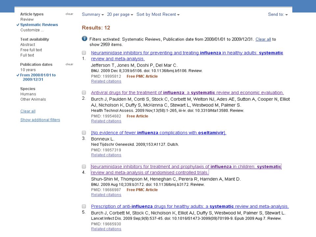This screenshot has height=237, width=316.
Task: Click Show additional filters
Action: click(x=40, y=120)
